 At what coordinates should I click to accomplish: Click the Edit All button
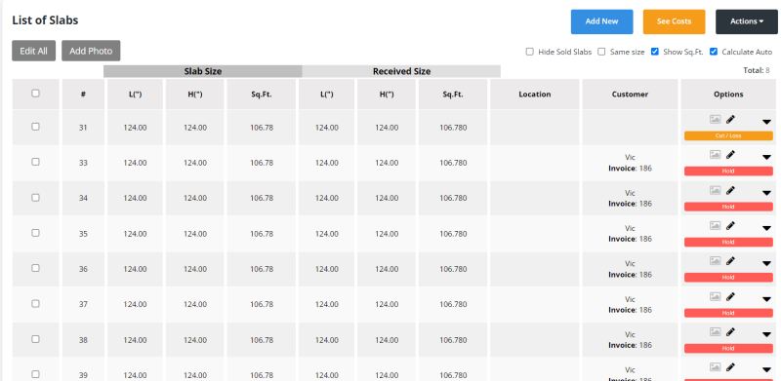(34, 51)
